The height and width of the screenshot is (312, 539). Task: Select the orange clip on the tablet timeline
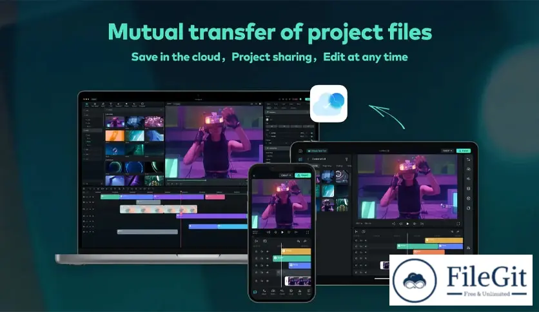point(429,252)
